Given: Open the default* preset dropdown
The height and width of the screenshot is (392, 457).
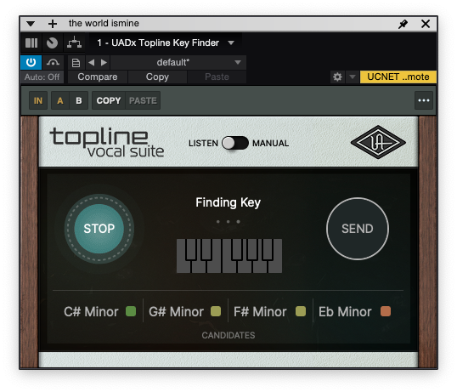Looking at the screenshot, I should coord(178,62).
